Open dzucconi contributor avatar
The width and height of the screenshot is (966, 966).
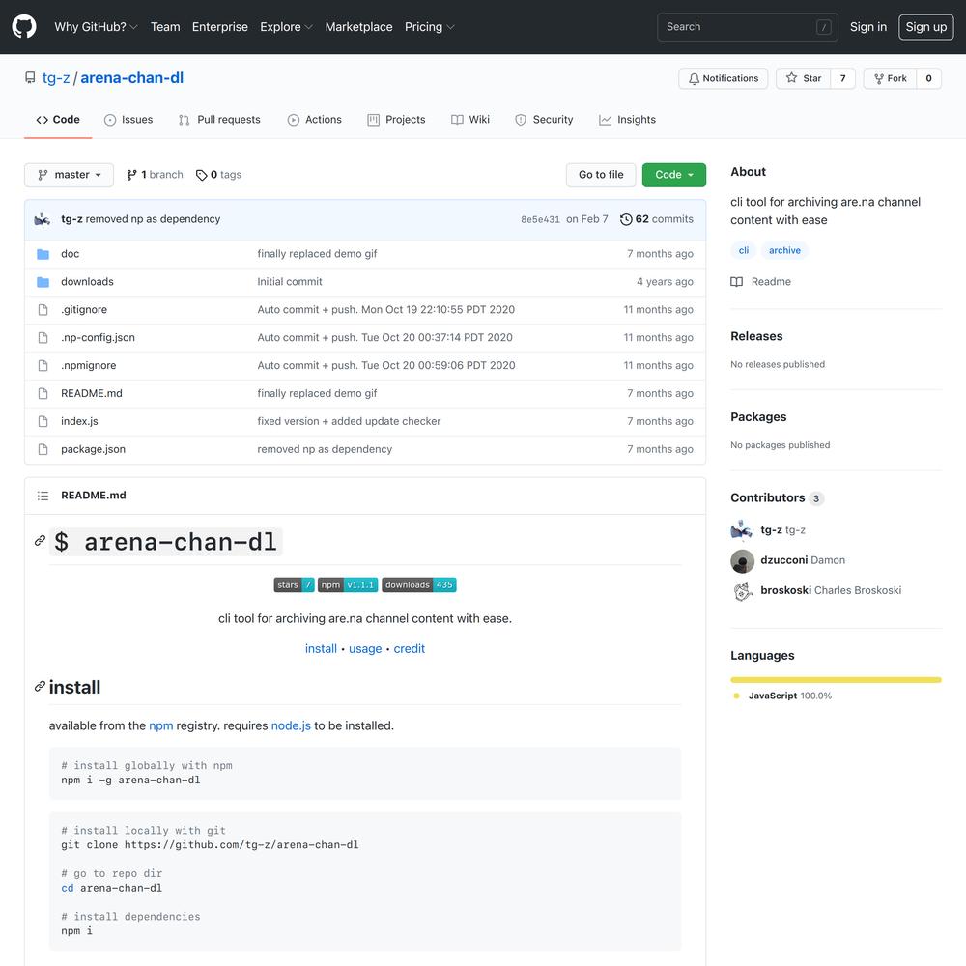click(742, 560)
